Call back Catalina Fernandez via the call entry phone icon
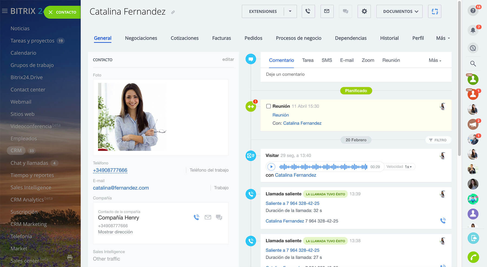The width and height of the screenshot is (487, 267). (x=443, y=220)
